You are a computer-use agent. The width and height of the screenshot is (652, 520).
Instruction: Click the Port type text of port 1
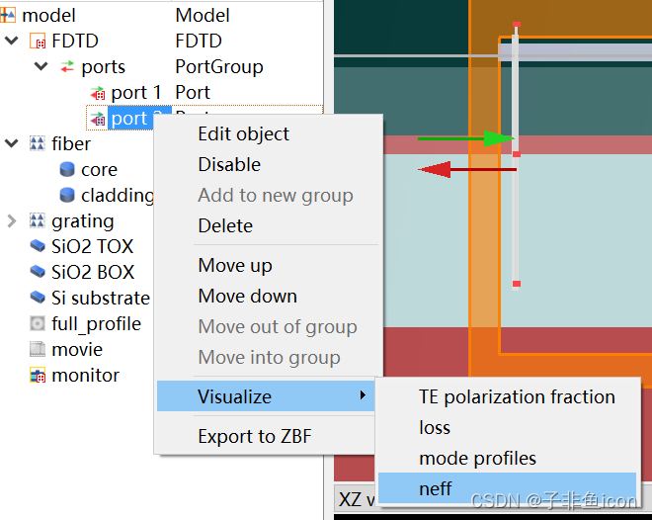[x=193, y=92]
